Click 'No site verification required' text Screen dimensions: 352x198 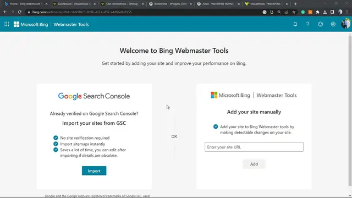pos(85,138)
